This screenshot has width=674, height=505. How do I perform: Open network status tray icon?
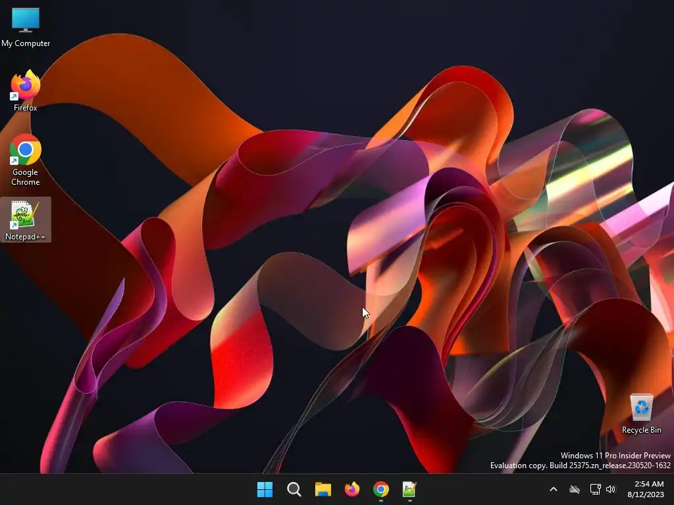point(595,489)
